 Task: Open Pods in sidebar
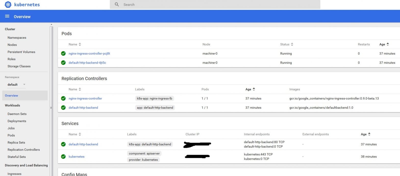pyautogui.click(x=11, y=135)
